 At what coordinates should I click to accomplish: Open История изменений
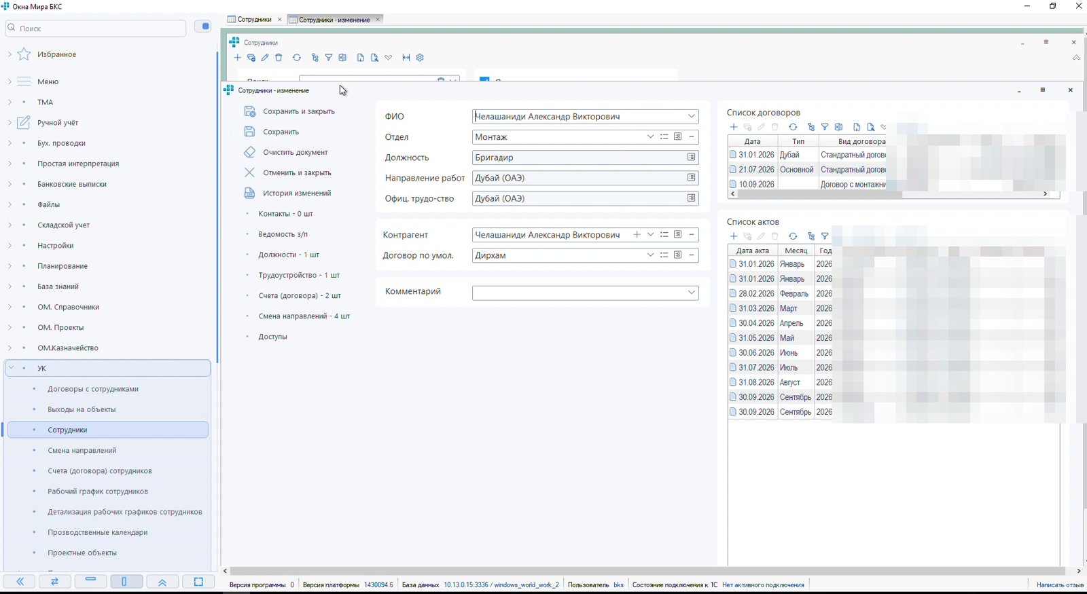(x=288, y=193)
